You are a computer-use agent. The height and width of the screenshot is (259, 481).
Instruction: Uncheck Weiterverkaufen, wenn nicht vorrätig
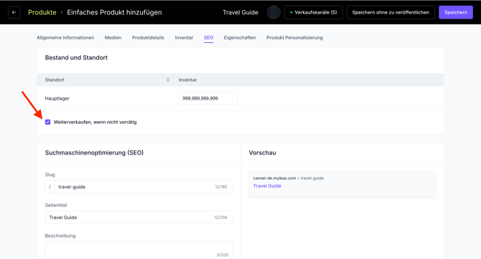48,122
